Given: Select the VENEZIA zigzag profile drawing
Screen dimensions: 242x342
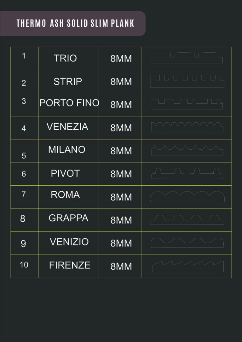Looking at the screenshot, I should click(x=187, y=127).
